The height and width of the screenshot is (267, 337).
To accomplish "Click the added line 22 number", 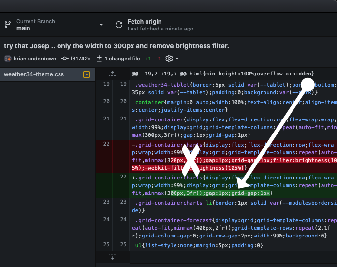I will [x=123, y=177].
